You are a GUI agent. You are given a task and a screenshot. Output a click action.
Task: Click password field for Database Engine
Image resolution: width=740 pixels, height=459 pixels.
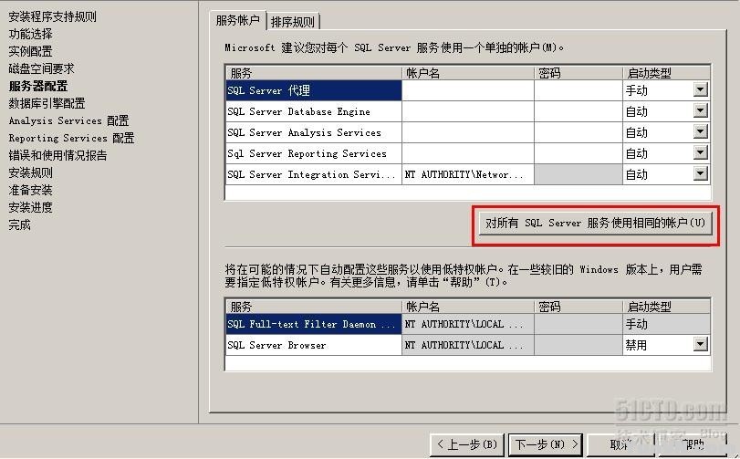[x=578, y=111]
